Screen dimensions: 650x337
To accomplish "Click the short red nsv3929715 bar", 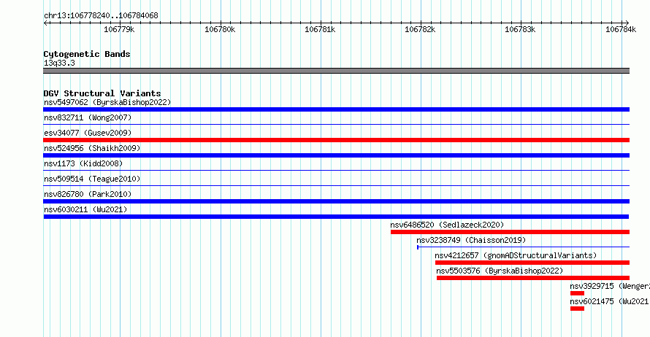I will pyautogui.click(x=577, y=293).
